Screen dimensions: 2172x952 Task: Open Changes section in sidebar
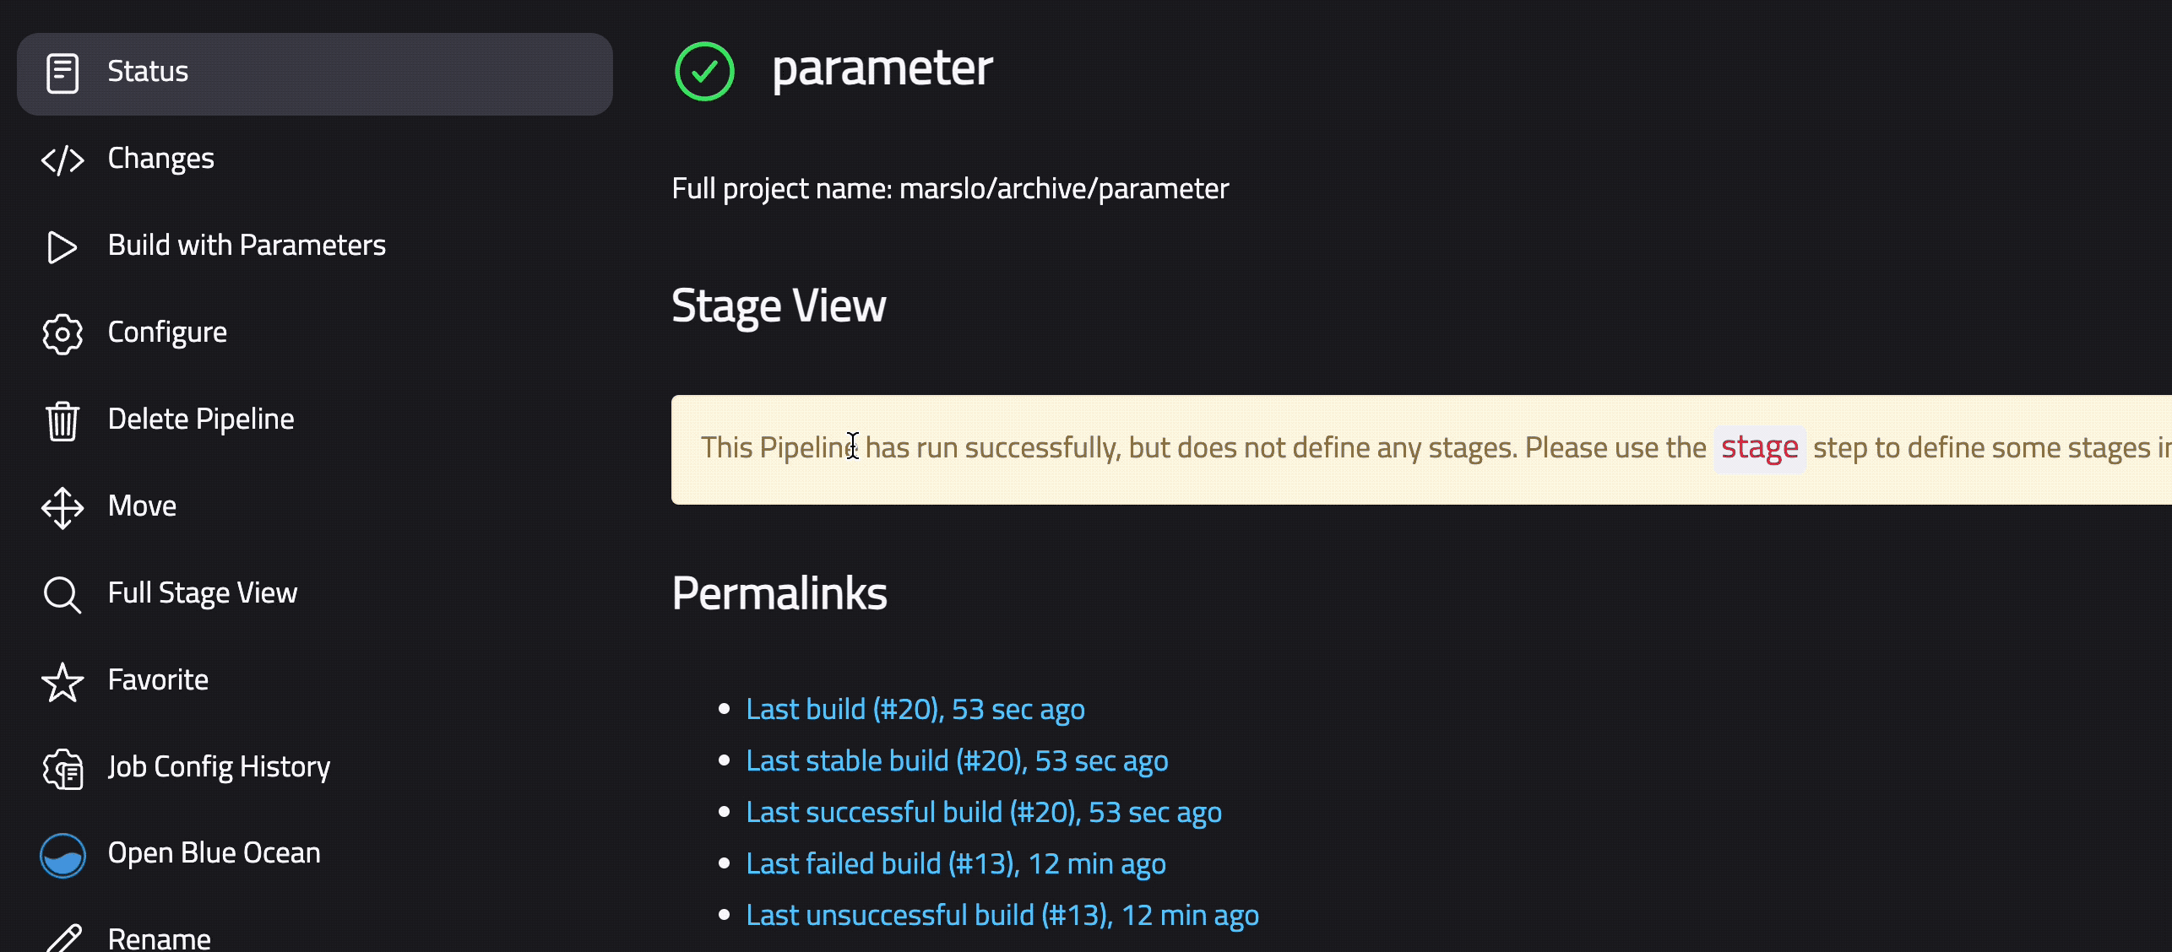[160, 156]
